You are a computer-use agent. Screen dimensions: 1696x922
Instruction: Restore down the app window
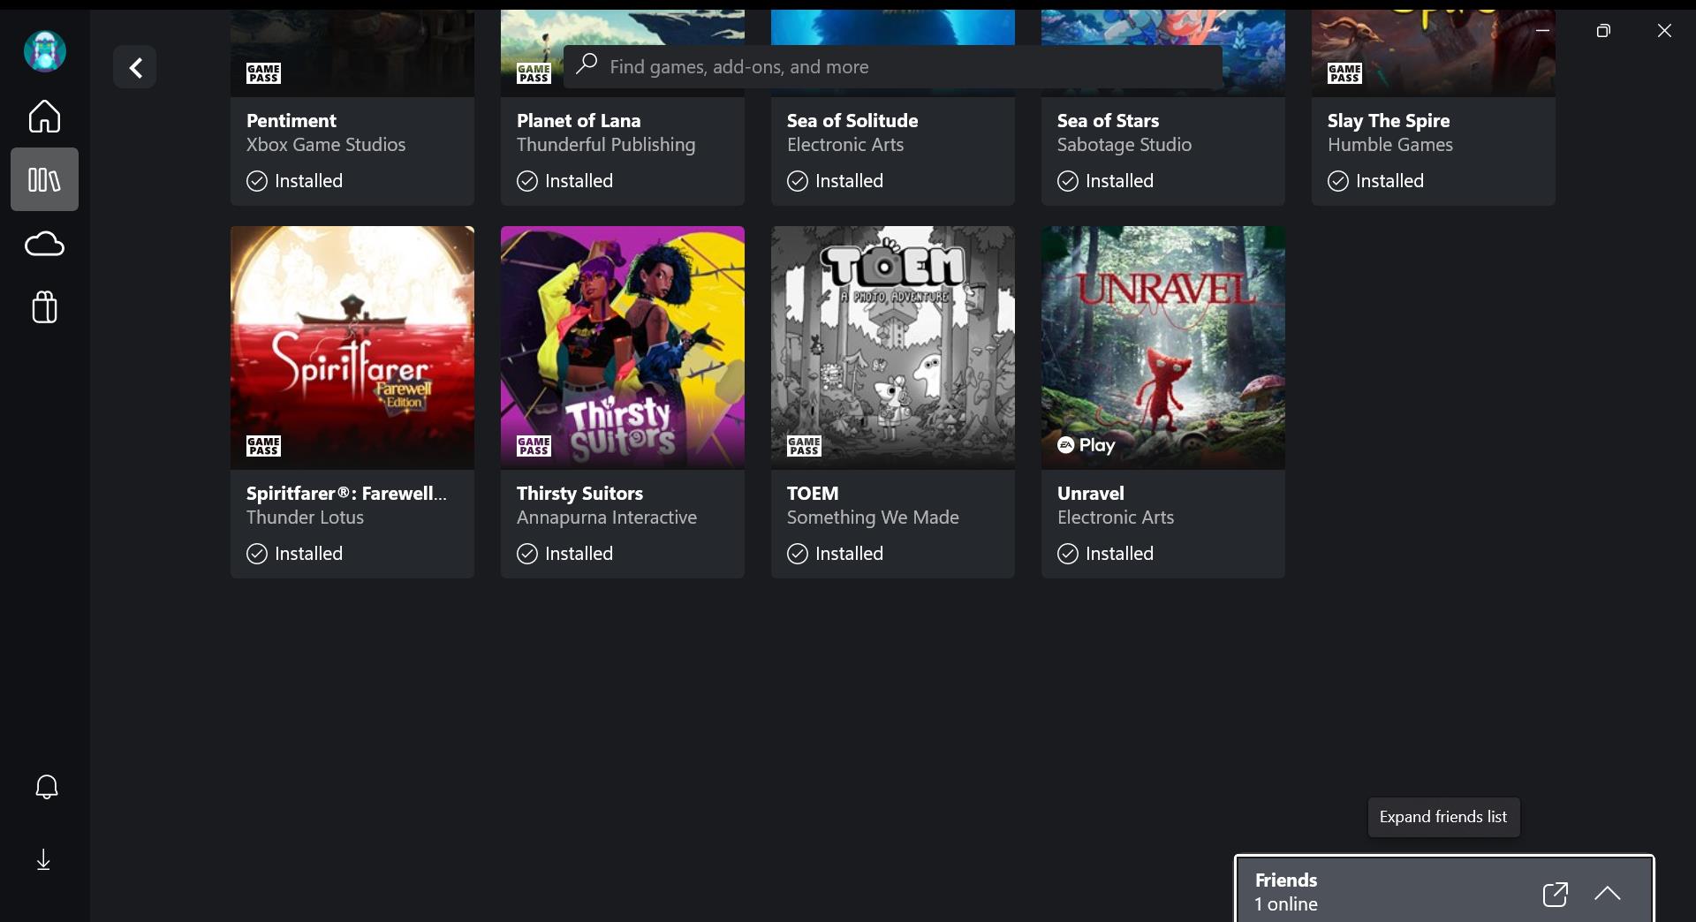(1603, 31)
